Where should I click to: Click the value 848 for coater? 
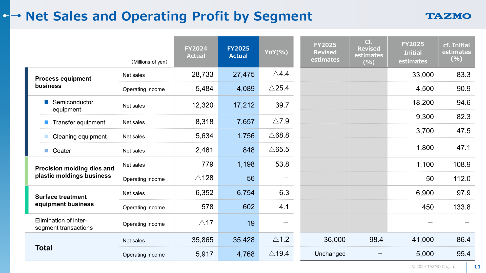[249, 150]
